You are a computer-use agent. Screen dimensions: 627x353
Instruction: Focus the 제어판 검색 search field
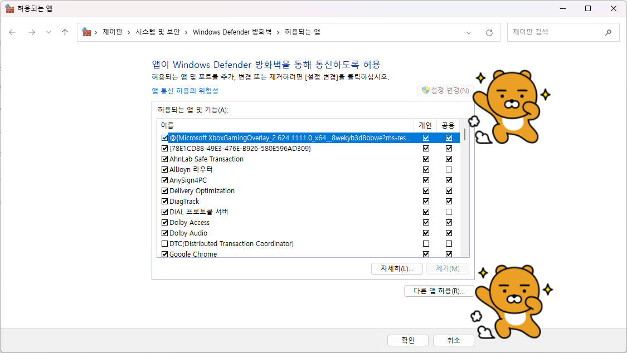pos(563,32)
